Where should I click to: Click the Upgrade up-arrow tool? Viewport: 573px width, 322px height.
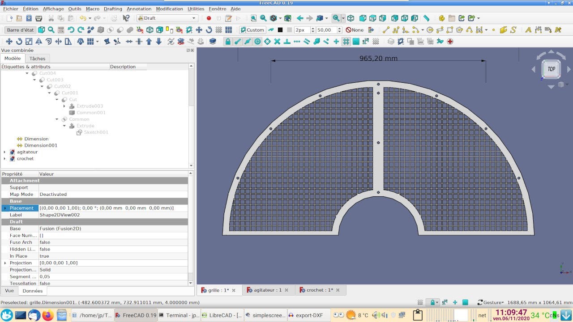coord(149,42)
